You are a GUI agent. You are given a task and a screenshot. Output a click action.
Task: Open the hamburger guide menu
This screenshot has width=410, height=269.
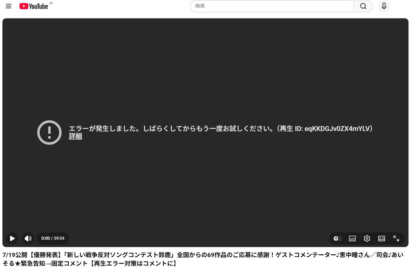click(9, 6)
